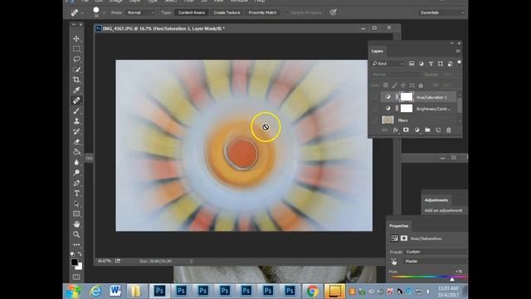Delete layer with trash icon
Viewport: 531px width, 299px height.
(449, 130)
